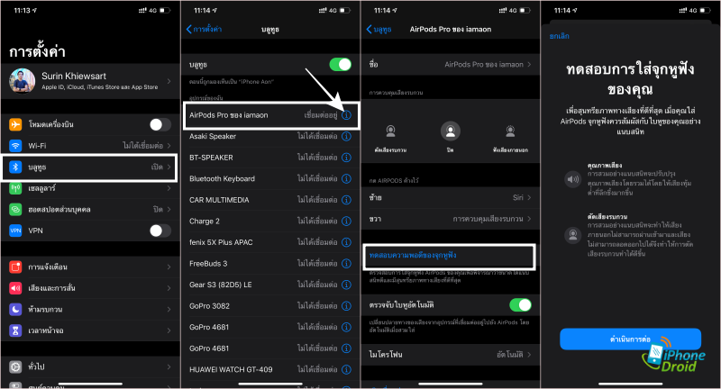Screen dimensions: 721x389
Task: Tap chevron beside Surin Khiewsart profile
Action: tap(169, 81)
